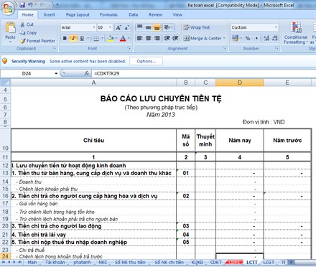Go to first sheet tab arrow
Image resolution: width=316 pixels, height=267 pixels.
coord(4,262)
